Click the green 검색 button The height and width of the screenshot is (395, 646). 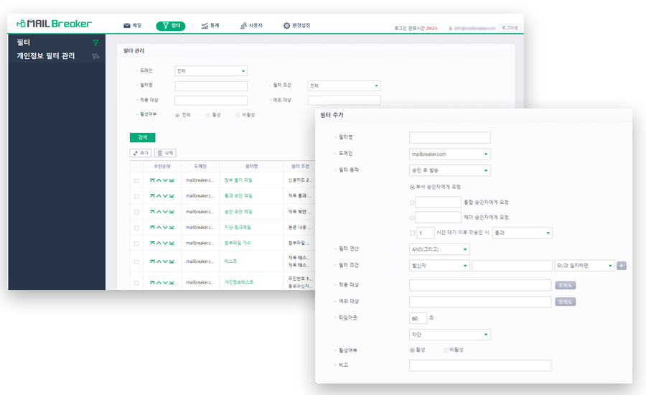pyautogui.click(x=143, y=137)
